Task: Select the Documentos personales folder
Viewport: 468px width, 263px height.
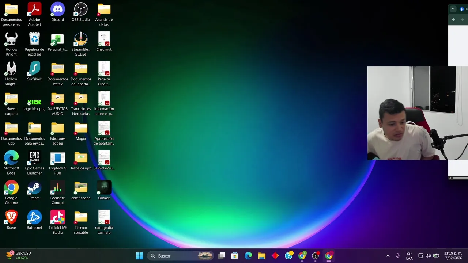Action: (x=11, y=14)
